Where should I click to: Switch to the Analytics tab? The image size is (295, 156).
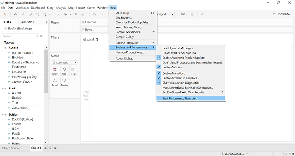[28, 22]
